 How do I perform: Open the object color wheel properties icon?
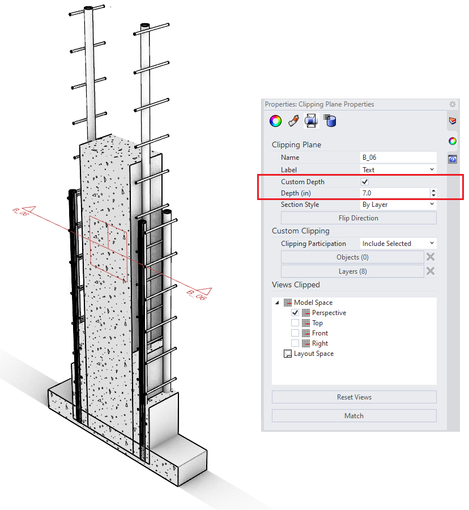point(275,120)
